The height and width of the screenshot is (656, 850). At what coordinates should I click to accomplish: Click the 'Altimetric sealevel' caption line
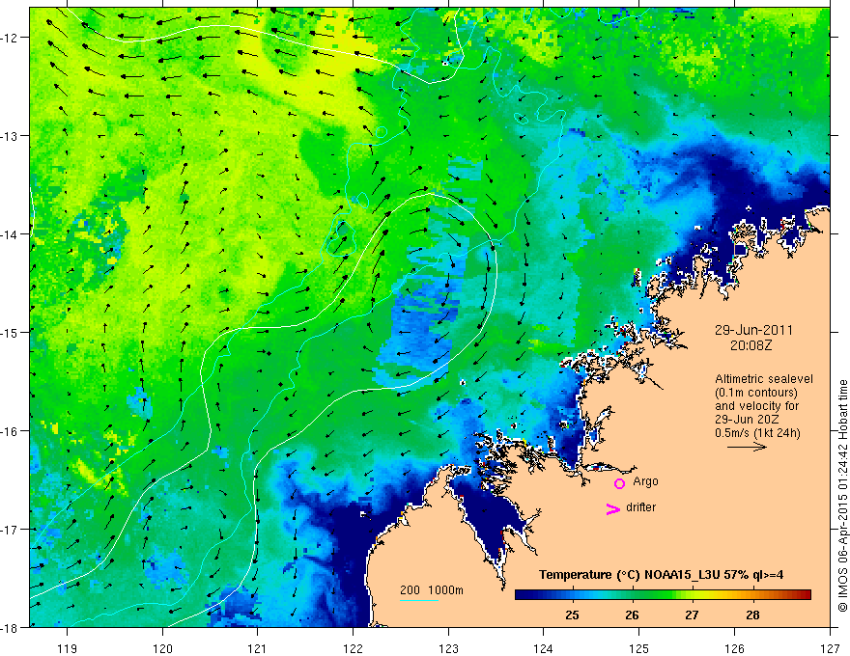click(x=764, y=379)
